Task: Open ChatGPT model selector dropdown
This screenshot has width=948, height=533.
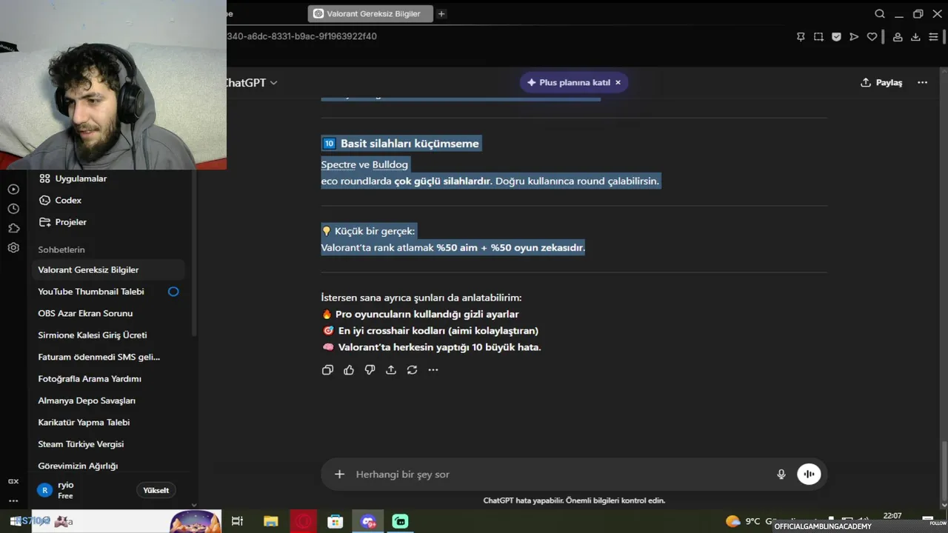Action: (x=252, y=83)
